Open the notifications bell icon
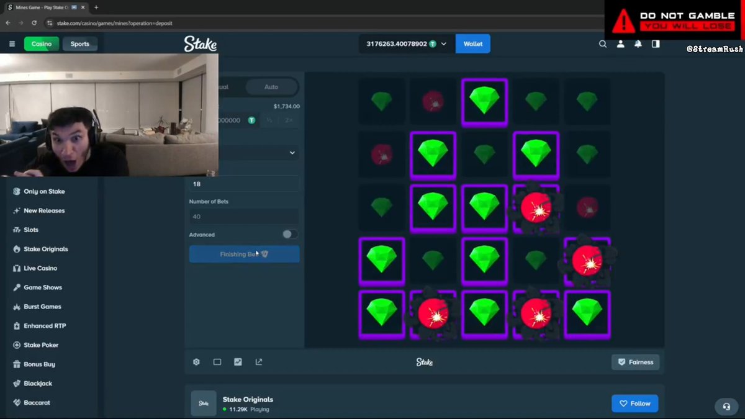The image size is (745, 419). click(638, 44)
